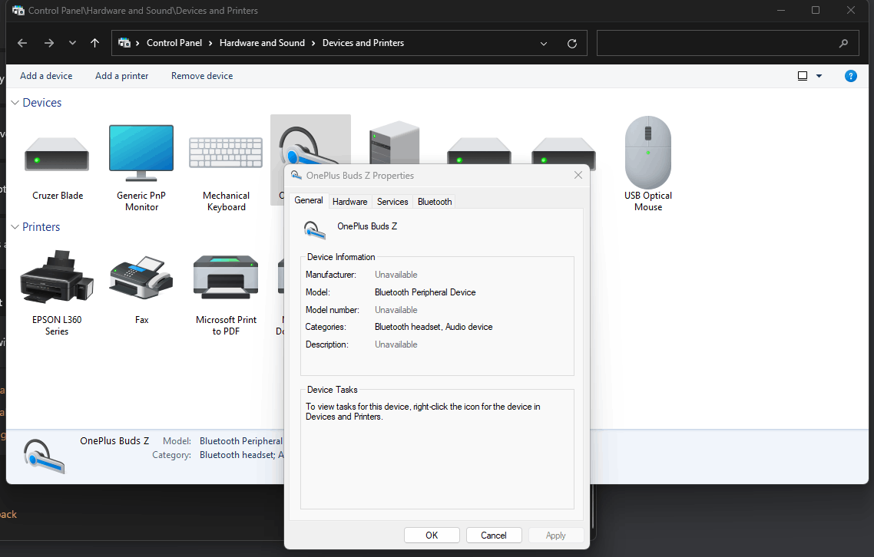The height and width of the screenshot is (557, 874).
Task: Open the Services tab
Action: point(392,202)
